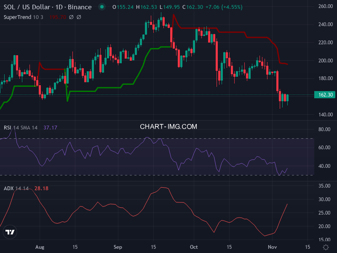Image resolution: width=337 pixels, height=253 pixels.
Task: Click the current price label 162.30
Action: tap(325, 95)
